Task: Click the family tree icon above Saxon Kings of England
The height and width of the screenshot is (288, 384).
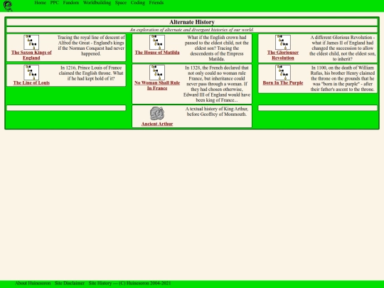Action: 31,42
